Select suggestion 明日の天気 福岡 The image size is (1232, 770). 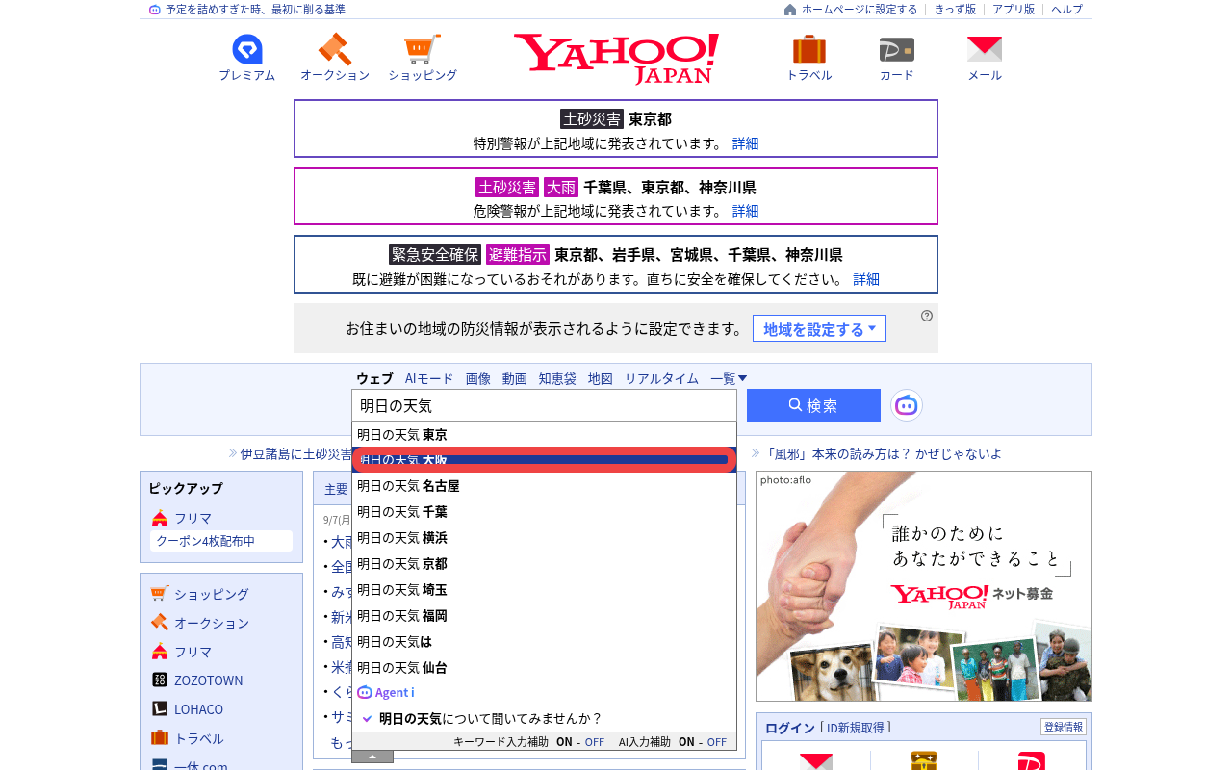(x=544, y=616)
